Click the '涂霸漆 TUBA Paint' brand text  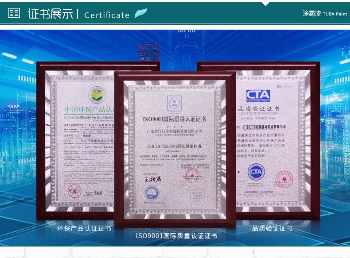pyautogui.click(x=325, y=14)
